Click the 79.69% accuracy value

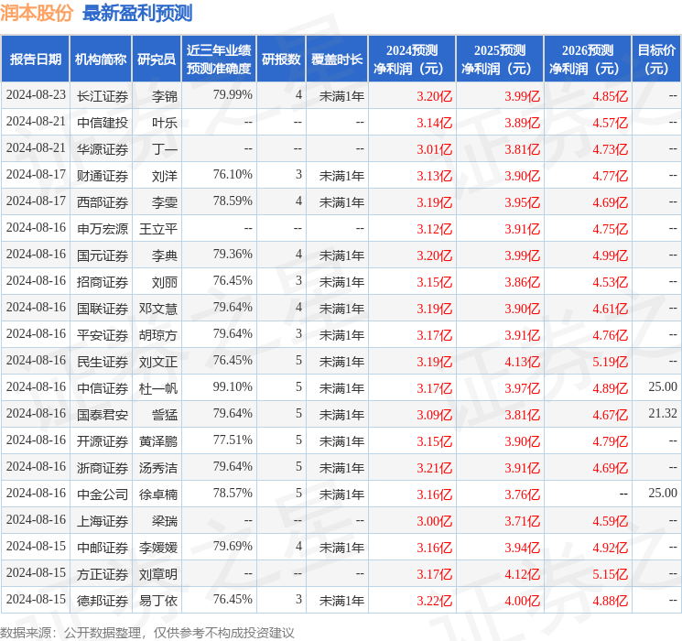(x=233, y=546)
